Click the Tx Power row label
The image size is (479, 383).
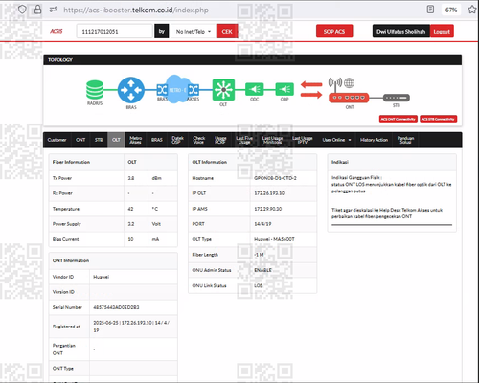(62, 178)
